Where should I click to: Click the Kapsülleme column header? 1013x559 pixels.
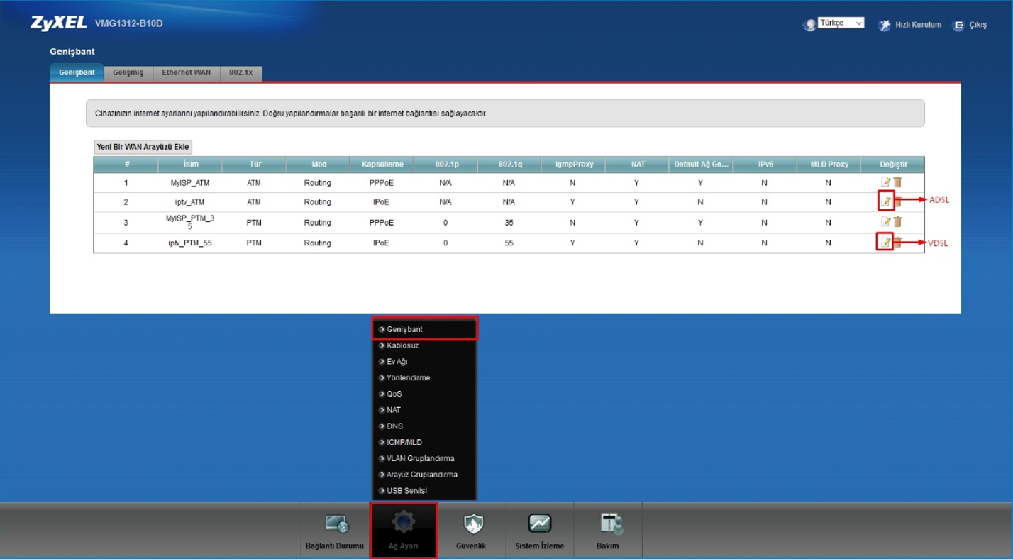382,165
